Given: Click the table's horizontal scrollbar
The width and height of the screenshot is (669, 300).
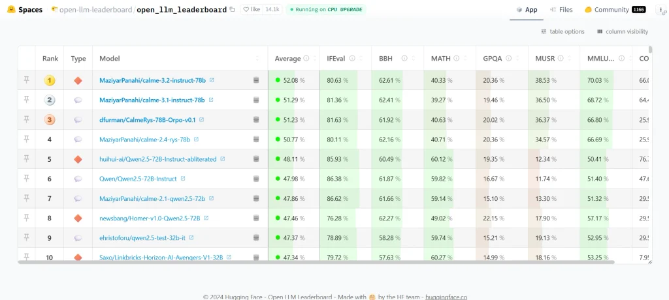Looking at the screenshot, I should (x=316, y=262).
